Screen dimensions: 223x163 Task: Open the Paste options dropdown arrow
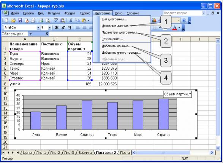89,21
